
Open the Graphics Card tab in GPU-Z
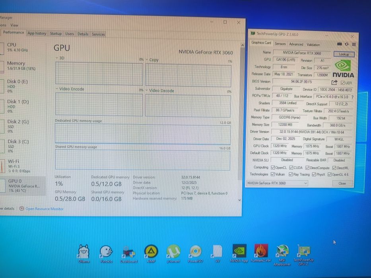[x=261, y=43]
